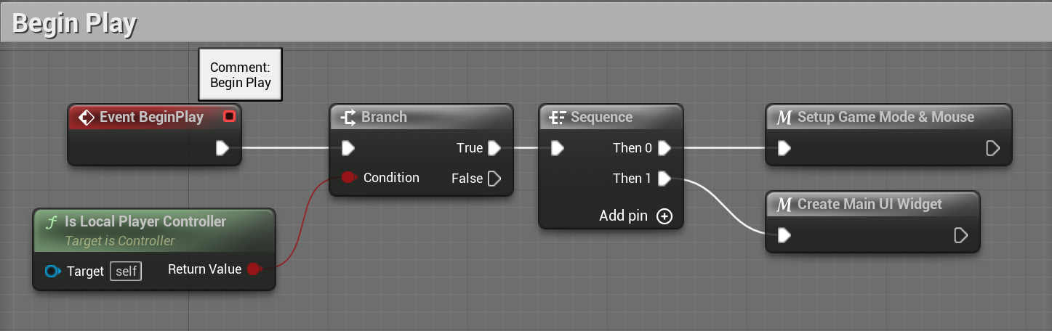Click the function icon on Is Local Player Controller
This screenshot has width=1052, height=331.
point(52,222)
